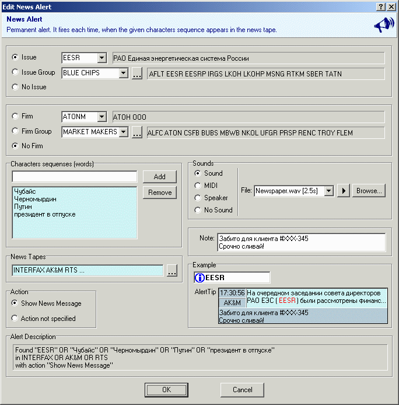Select word Путин in the list
Viewport: 399px width, 405px height.
tap(23, 207)
